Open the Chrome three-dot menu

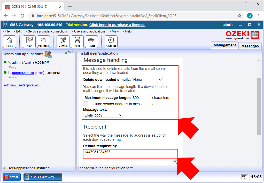tap(258, 16)
